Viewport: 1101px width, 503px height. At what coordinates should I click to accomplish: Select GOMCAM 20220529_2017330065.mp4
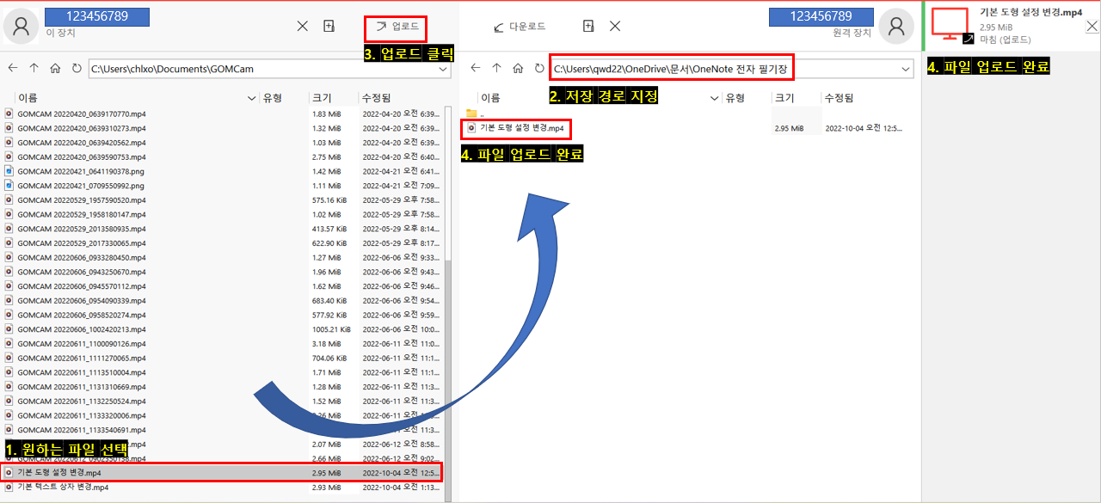click(82, 243)
